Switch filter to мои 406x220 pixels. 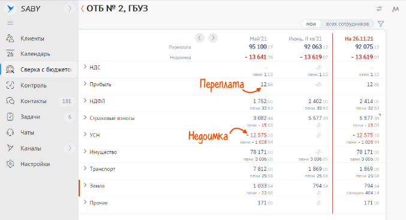pos(311,24)
